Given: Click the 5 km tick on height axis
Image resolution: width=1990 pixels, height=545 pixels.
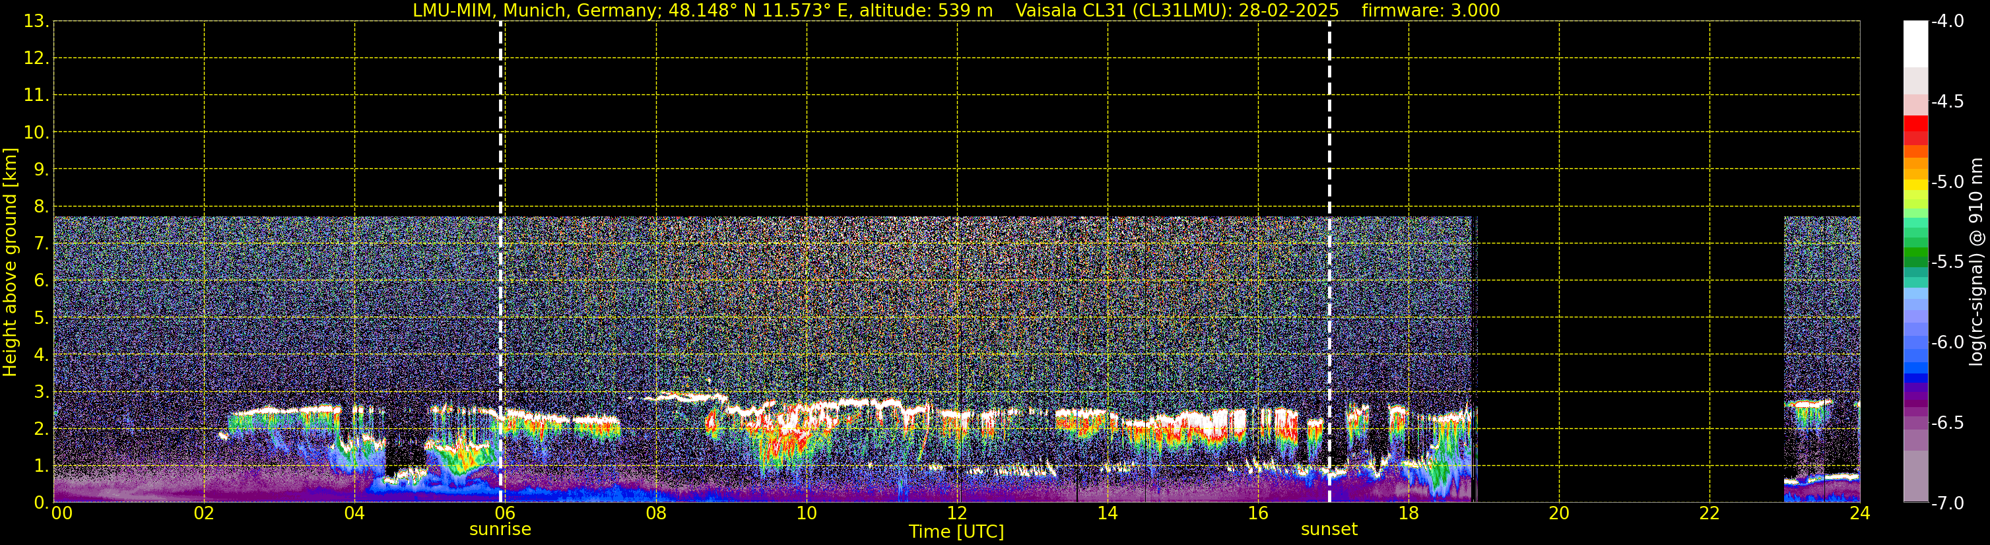Looking at the screenshot, I should pos(39,318).
